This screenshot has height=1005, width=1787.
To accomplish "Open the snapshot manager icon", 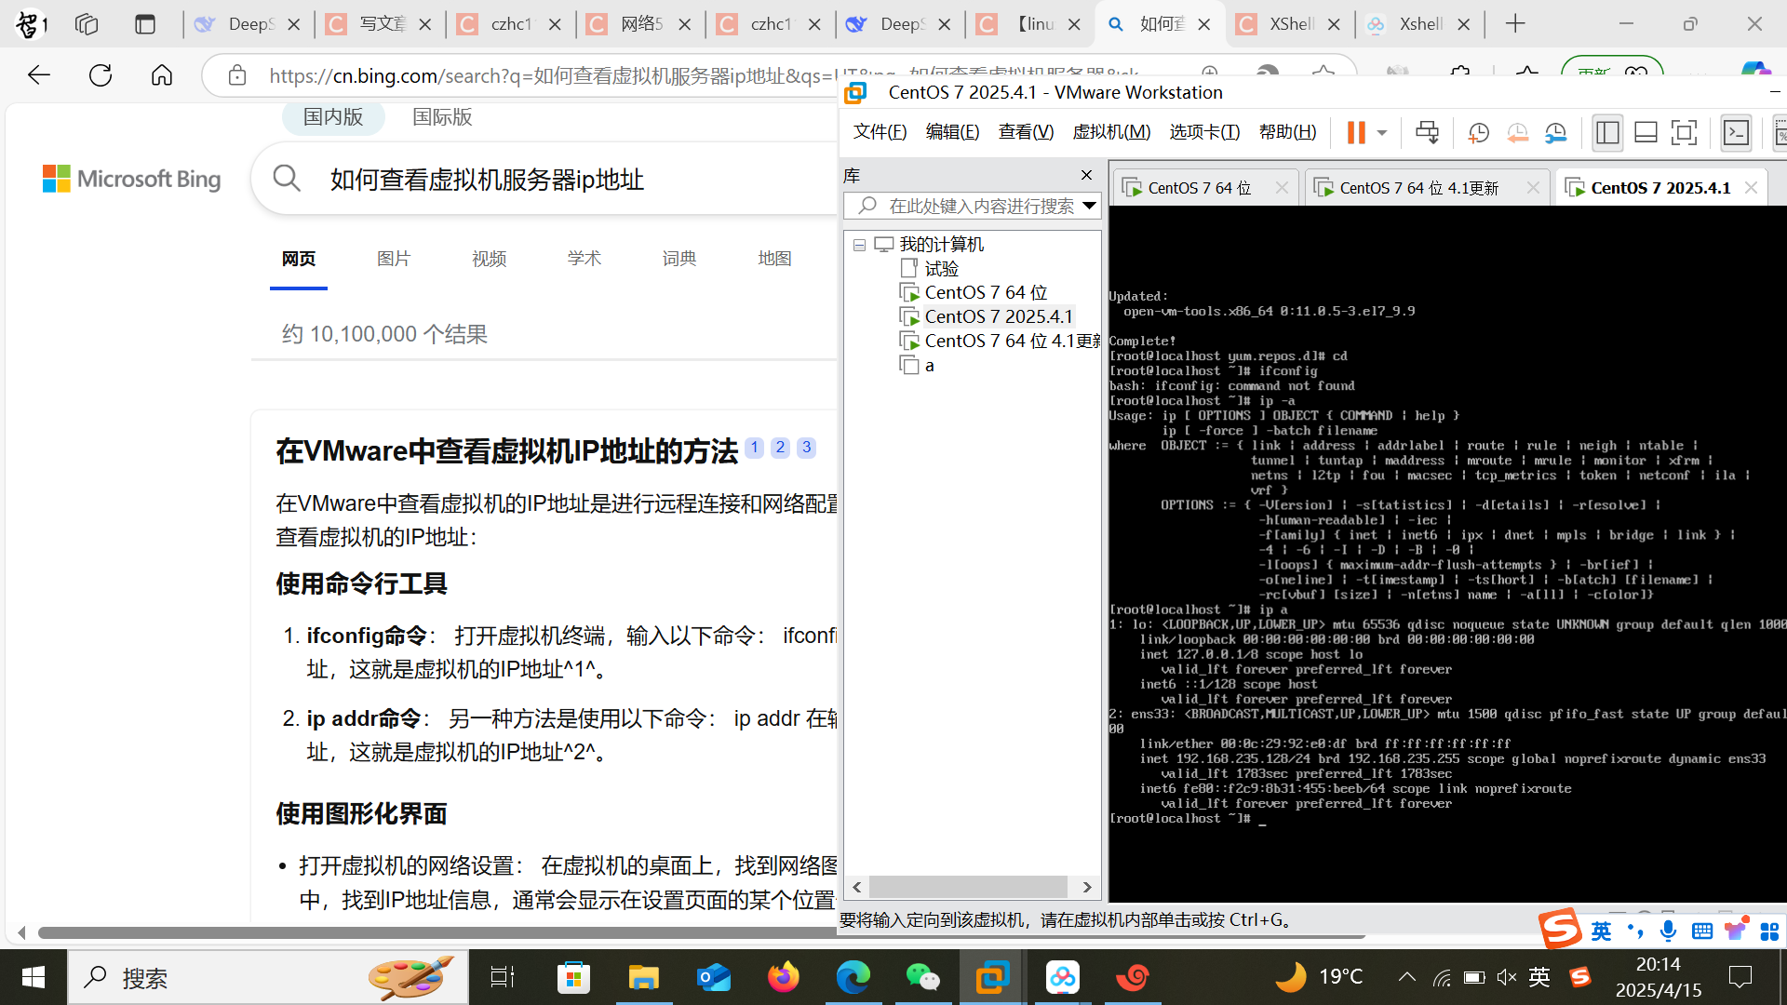I will pyautogui.click(x=1556, y=132).
